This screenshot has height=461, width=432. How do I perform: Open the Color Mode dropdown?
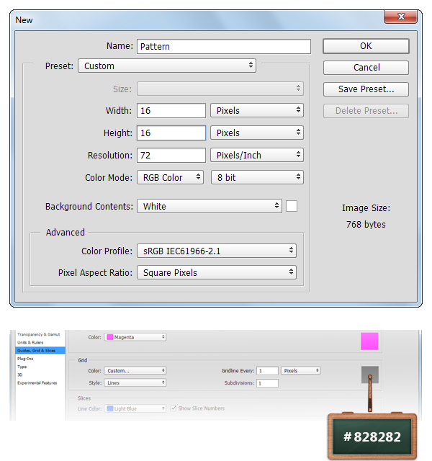171,177
